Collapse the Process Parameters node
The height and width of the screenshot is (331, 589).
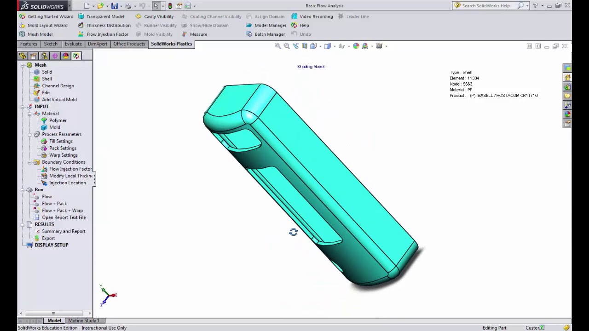click(x=29, y=134)
